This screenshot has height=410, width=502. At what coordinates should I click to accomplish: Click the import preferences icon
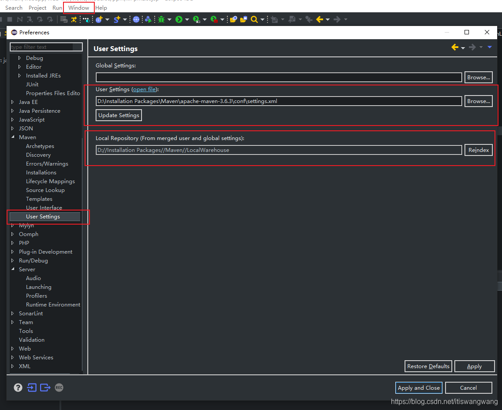pyautogui.click(x=31, y=388)
